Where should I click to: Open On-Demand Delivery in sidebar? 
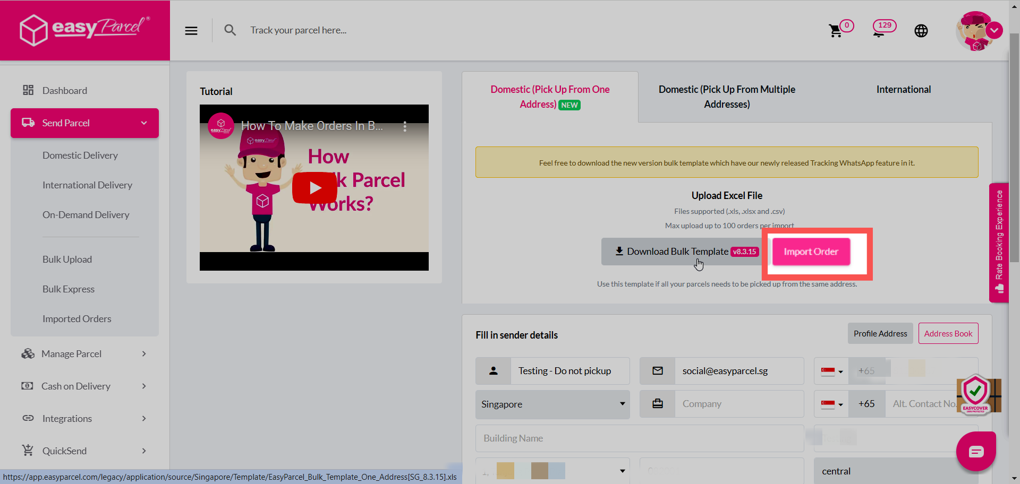86,214
